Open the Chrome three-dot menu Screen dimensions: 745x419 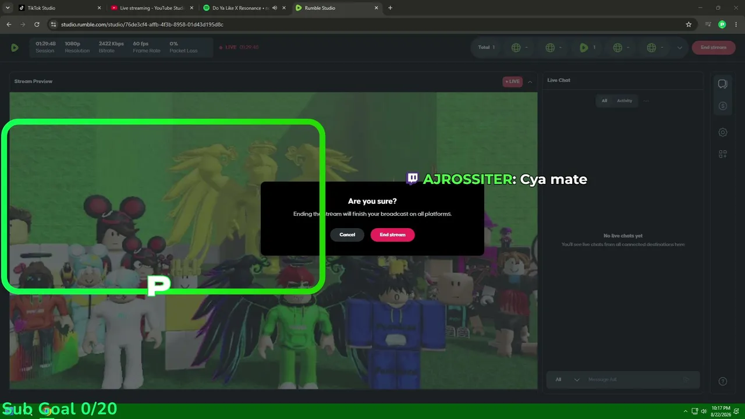point(736,24)
